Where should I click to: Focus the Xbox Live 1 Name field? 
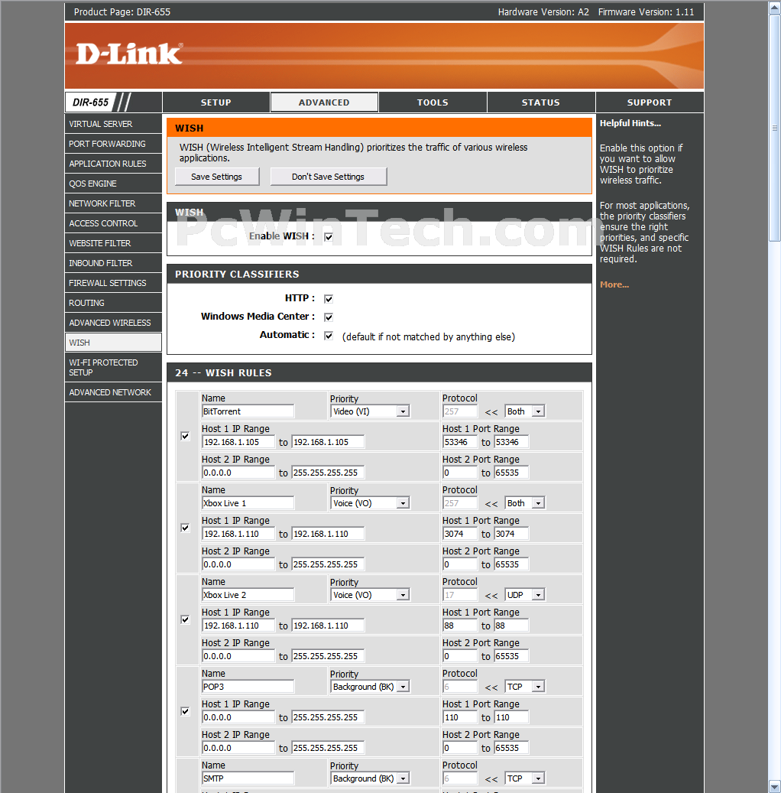point(248,503)
